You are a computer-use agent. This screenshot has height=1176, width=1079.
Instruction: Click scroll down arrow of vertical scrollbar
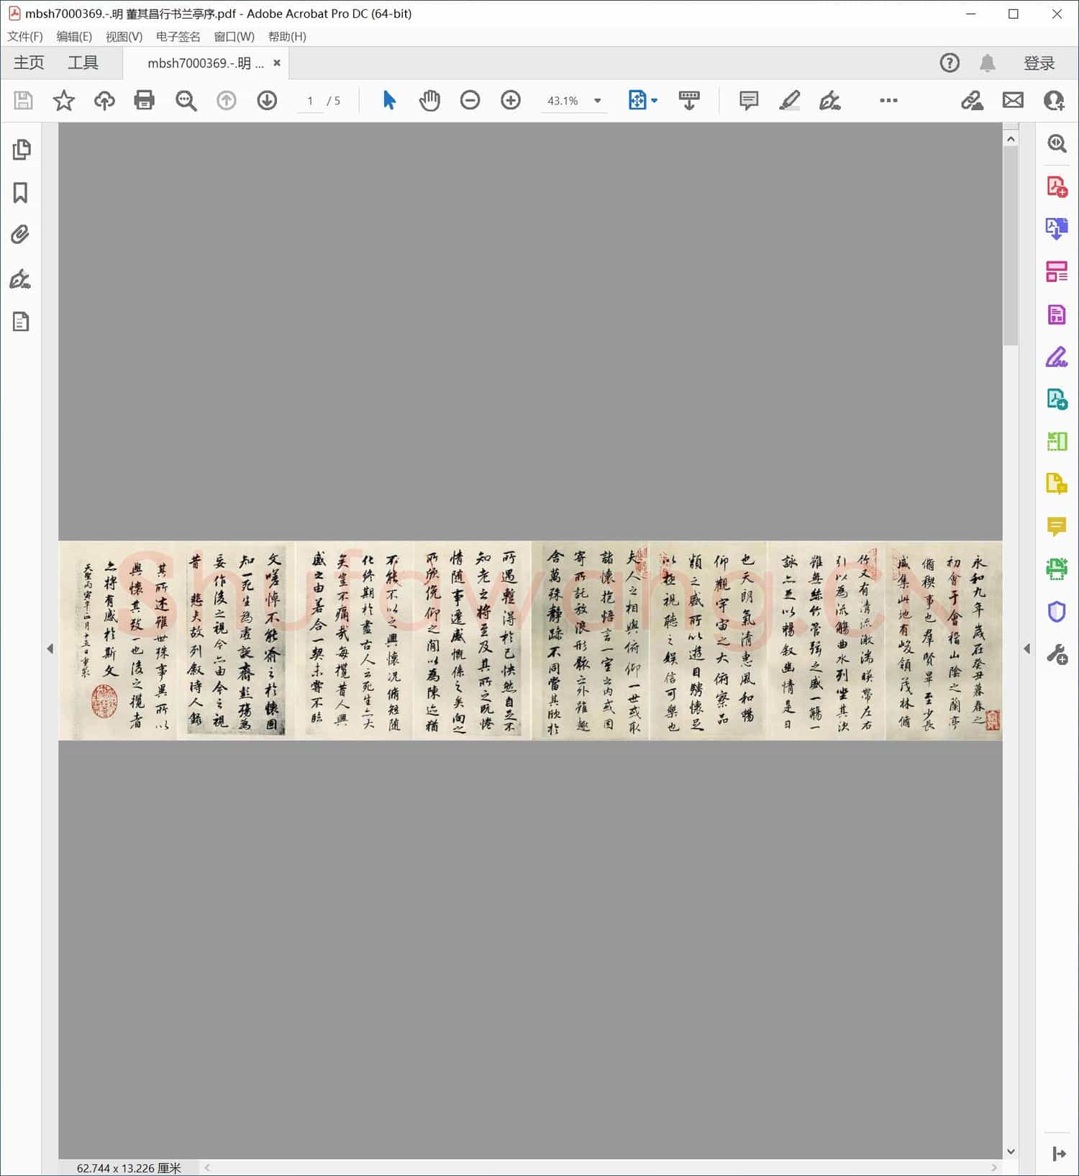[1011, 1152]
